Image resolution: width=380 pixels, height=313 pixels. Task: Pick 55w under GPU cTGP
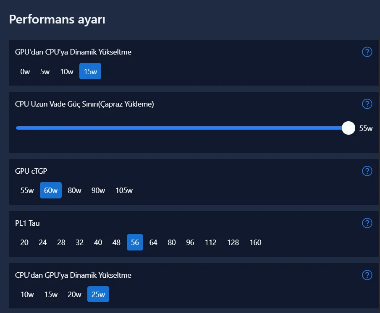tap(27, 190)
